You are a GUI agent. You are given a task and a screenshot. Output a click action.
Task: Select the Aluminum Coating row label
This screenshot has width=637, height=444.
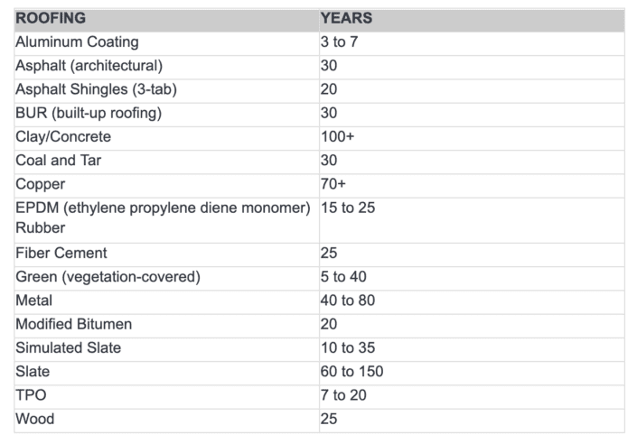(x=77, y=42)
